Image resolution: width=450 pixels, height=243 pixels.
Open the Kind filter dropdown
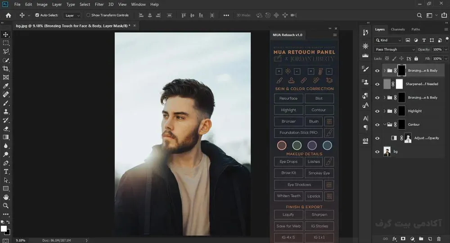388,40
